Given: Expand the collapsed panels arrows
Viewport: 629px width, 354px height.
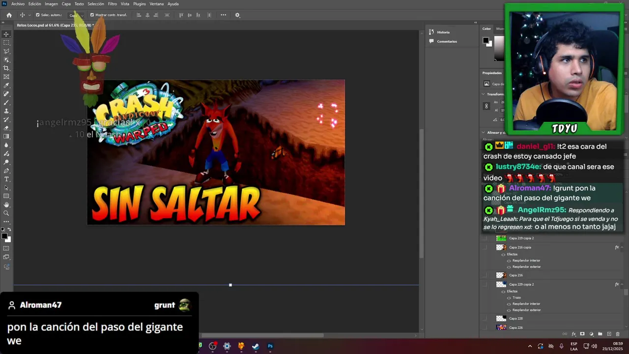Looking at the screenshot, I should (x=476, y=23).
